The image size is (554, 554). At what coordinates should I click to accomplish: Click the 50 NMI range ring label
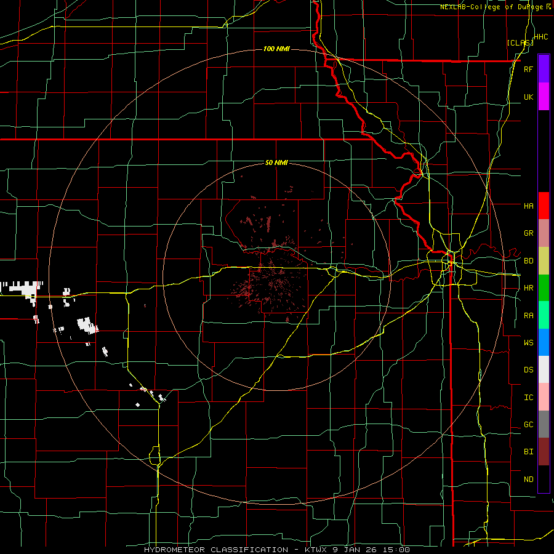276,163
